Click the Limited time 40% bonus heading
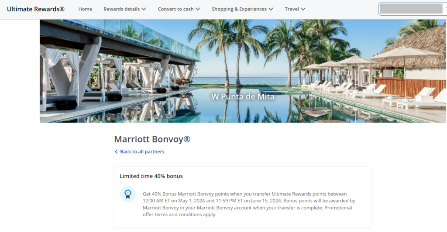Viewport: 447px width, 232px height. click(x=151, y=176)
